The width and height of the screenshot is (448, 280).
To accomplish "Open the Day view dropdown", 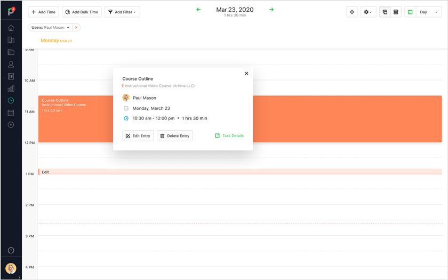I will click(429, 12).
